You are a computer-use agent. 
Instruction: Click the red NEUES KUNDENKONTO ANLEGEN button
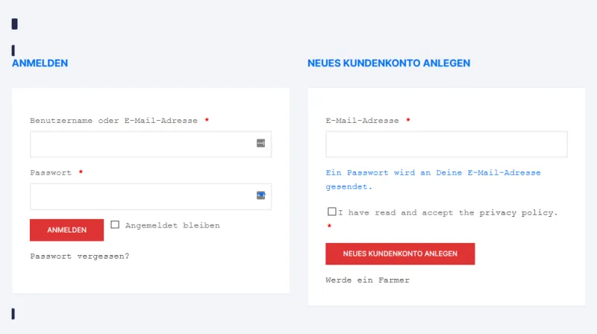point(400,253)
